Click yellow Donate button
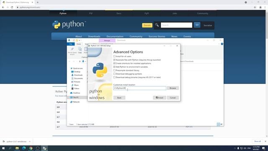Screen dimensions: 268x151 coord(147,25)
